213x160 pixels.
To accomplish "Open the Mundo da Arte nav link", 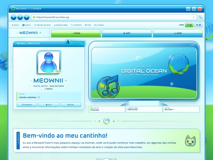I will (42, 25).
